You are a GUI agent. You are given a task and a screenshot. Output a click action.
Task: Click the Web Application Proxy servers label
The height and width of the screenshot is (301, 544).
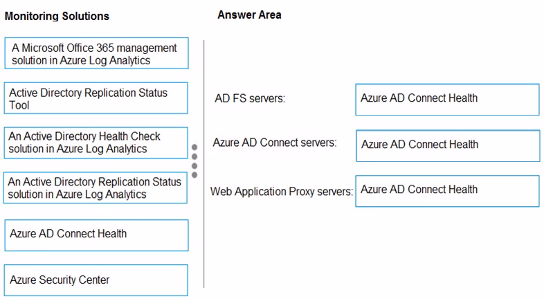click(x=282, y=192)
